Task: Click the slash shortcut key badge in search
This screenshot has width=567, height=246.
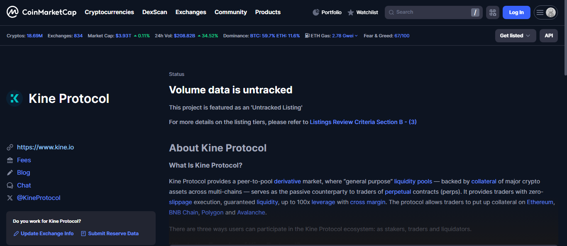Action: click(475, 12)
